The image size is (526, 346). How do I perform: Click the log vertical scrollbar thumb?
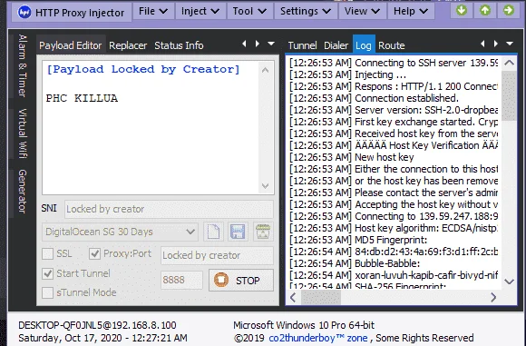(510, 95)
